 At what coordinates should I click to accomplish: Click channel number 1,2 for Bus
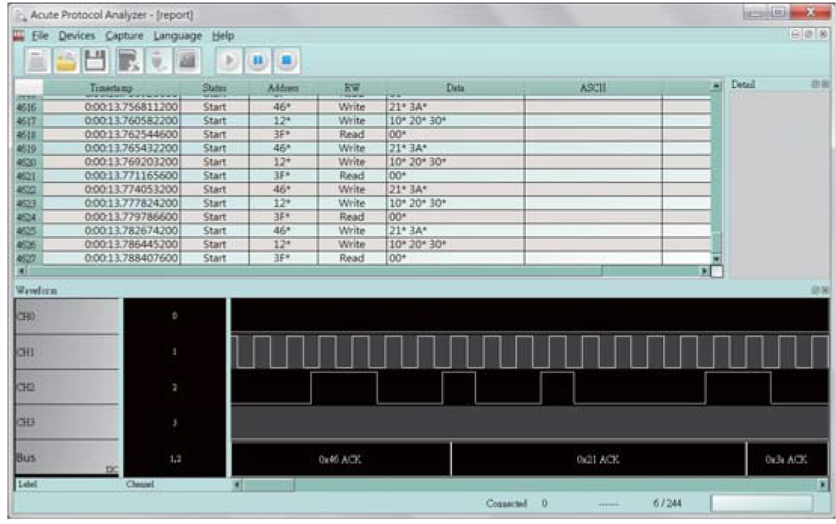coord(175,459)
